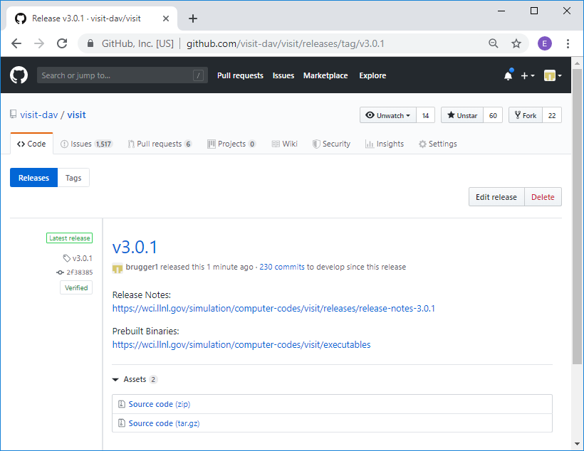The height and width of the screenshot is (451, 584).
Task: Click the tar.gz file icon for Source code
Action: point(121,423)
